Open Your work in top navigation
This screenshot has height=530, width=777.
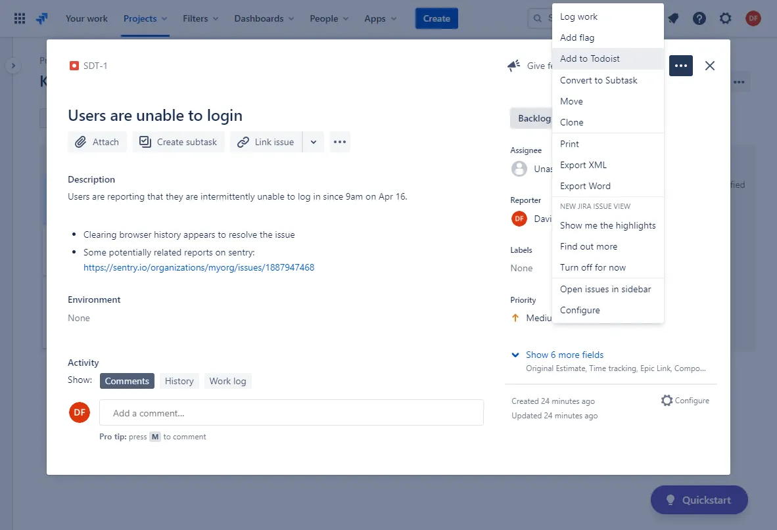point(86,18)
